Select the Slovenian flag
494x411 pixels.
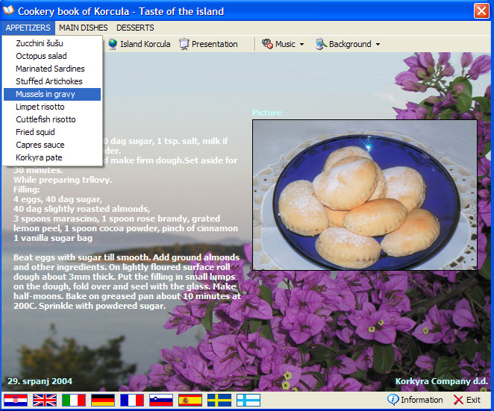[x=161, y=401]
